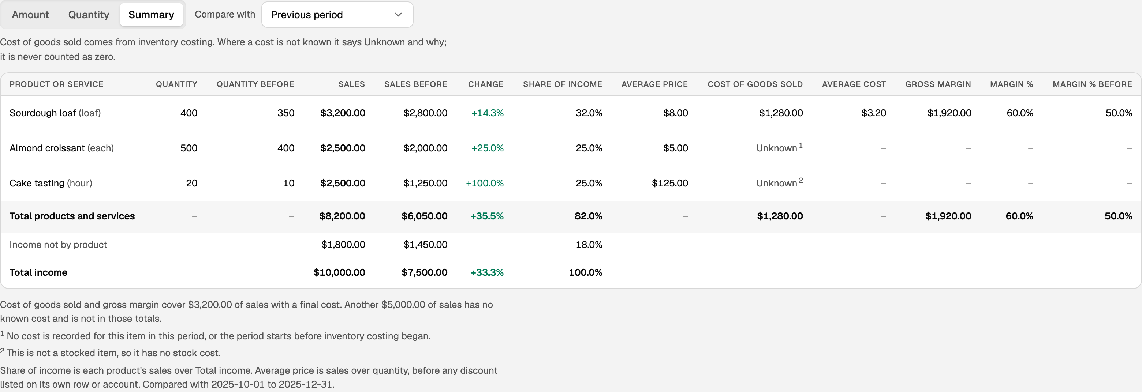Click the +35.5% total change

coord(487,216)
